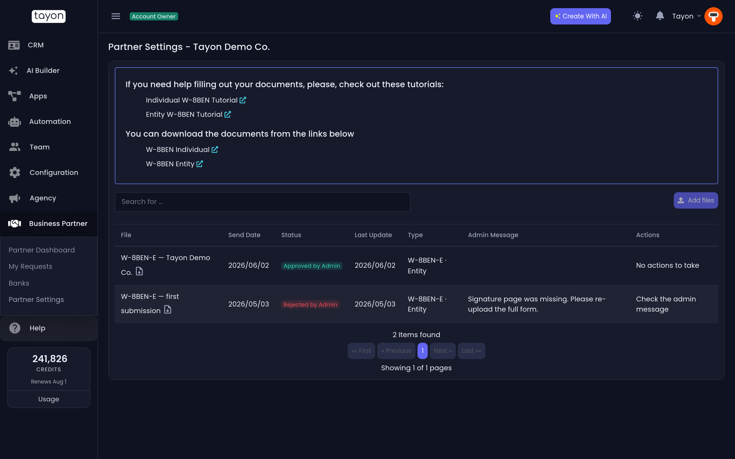The image size is (735, 459).
Task: Jump to the Last page
Action: (x=471, y=351)
